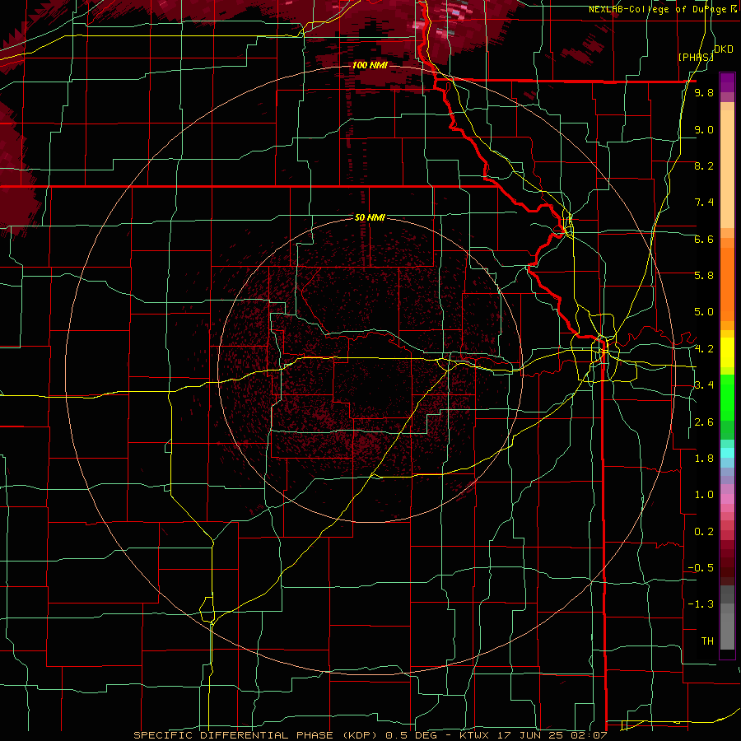This screenshot has width=741, height=741.
Task: Click the "9.8" scale value
Action: coord(704,92)
